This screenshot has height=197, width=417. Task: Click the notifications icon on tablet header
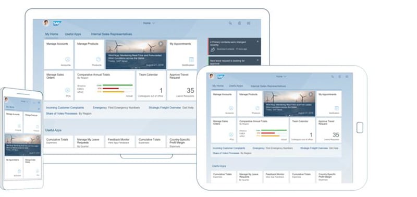coord(340,77)
